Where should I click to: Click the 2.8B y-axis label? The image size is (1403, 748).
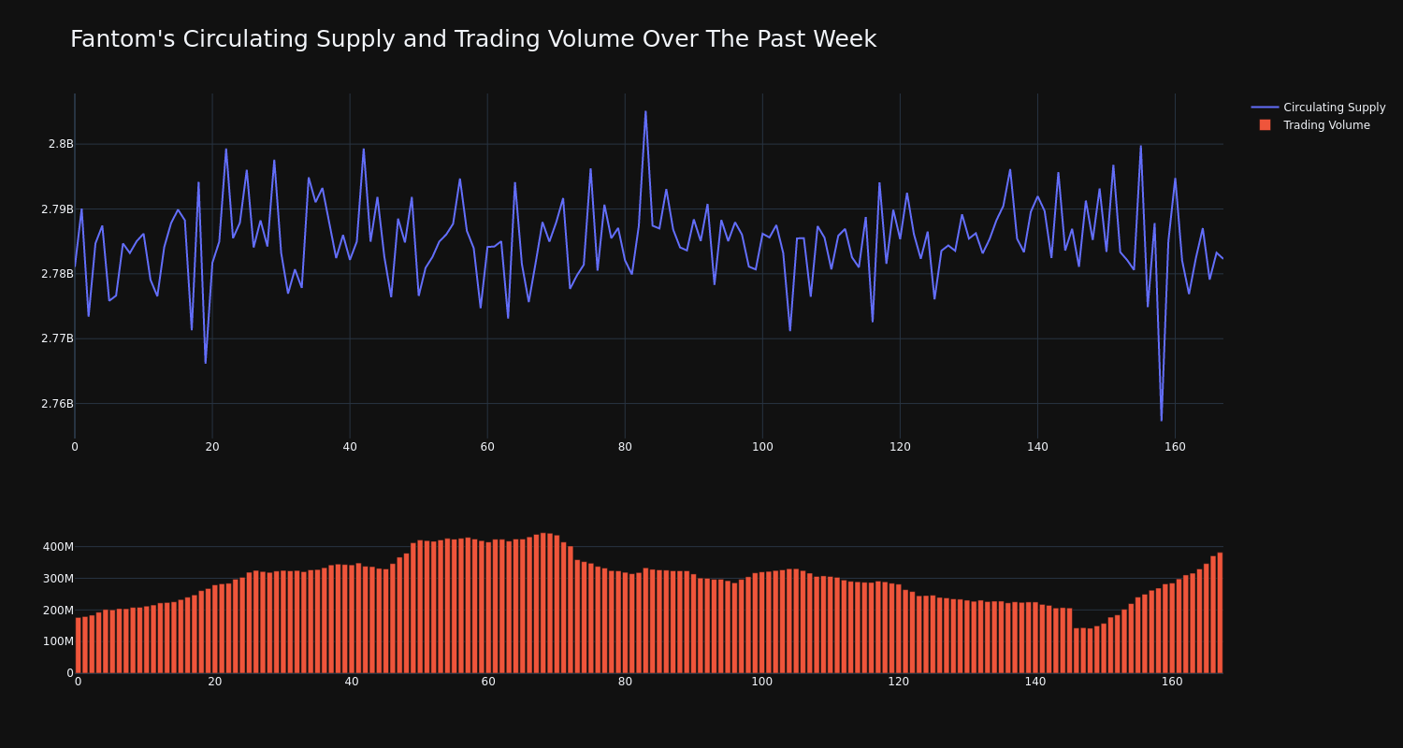(x=61, y=144)
